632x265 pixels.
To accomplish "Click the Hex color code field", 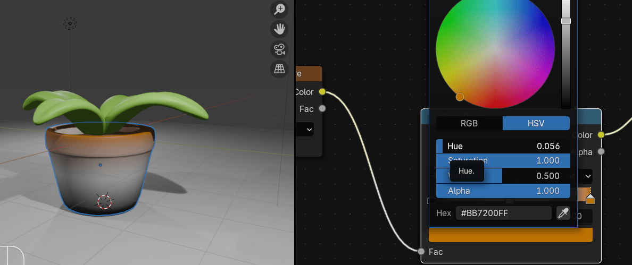I will point(503,213).
